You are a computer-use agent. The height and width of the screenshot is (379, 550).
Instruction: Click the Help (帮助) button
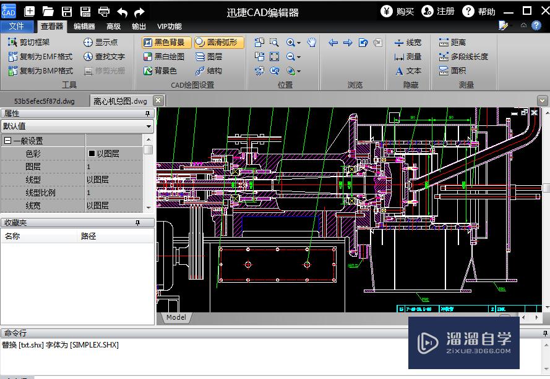coord(479,12)
